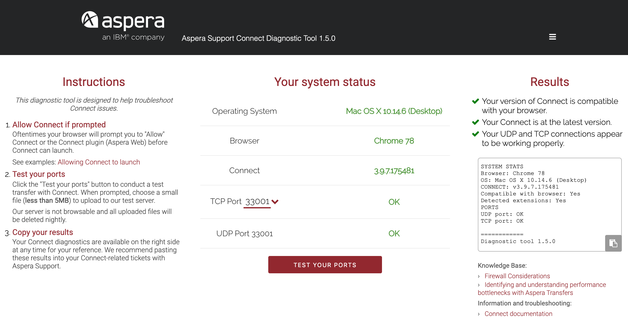Select the TCP port value 33001
The image size is (628, 324).
pyautogui.click(x=257, y=202)
